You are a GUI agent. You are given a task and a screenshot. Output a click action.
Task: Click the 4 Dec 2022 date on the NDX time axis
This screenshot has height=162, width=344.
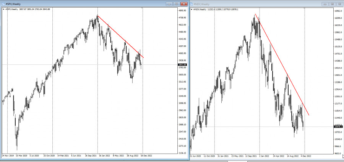point(306,156)
